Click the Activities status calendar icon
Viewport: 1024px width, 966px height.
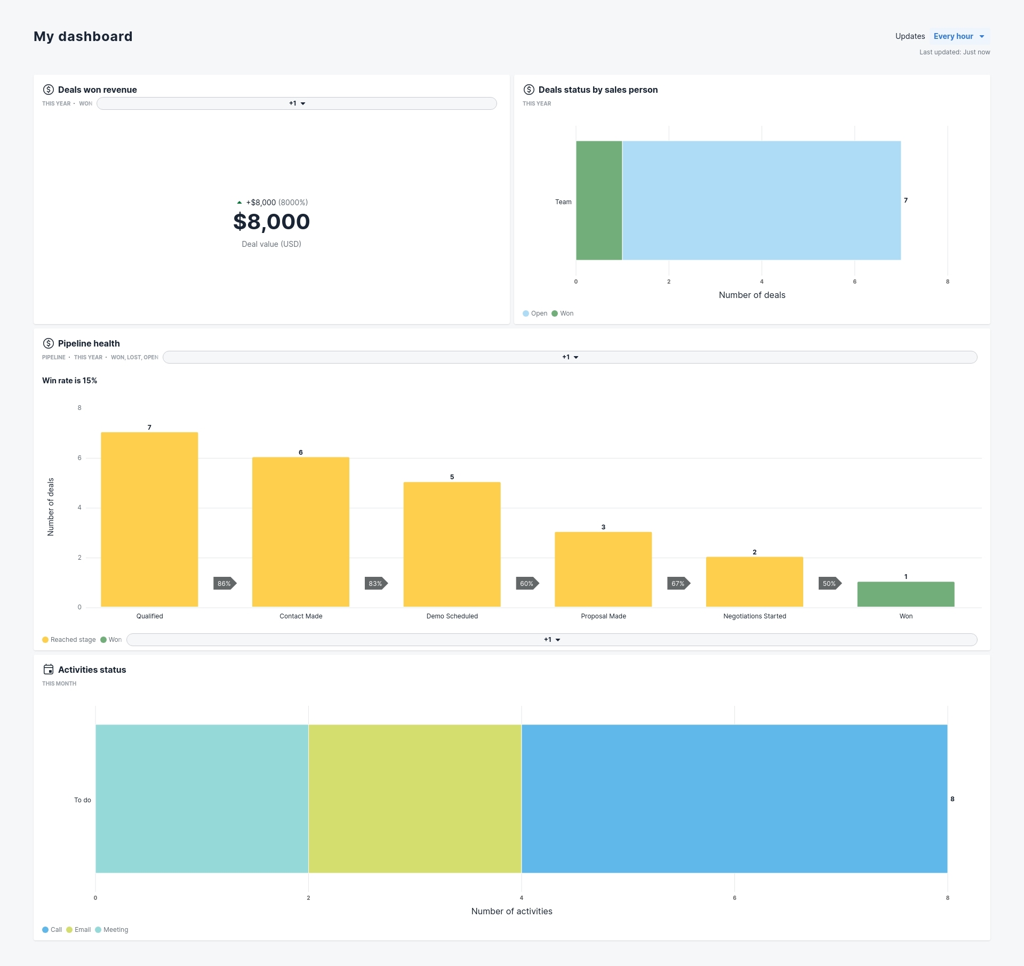(49, 670)
